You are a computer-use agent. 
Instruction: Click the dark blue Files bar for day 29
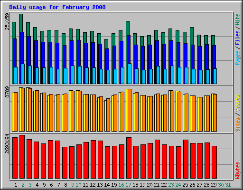[x=214, y=57]
